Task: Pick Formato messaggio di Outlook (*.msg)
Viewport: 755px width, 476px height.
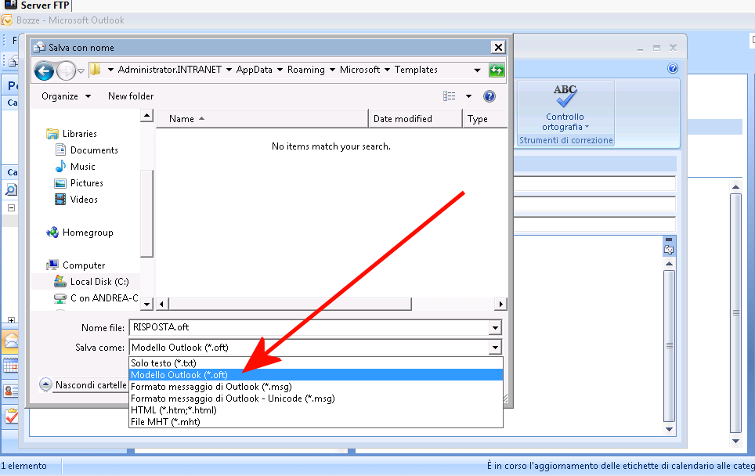Action: 316,387
